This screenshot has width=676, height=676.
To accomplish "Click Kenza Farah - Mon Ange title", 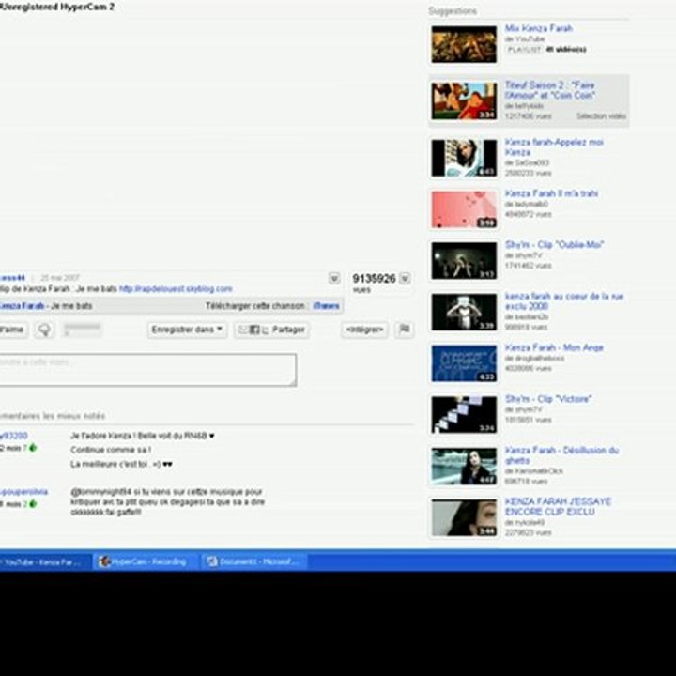I will [554, 347].
